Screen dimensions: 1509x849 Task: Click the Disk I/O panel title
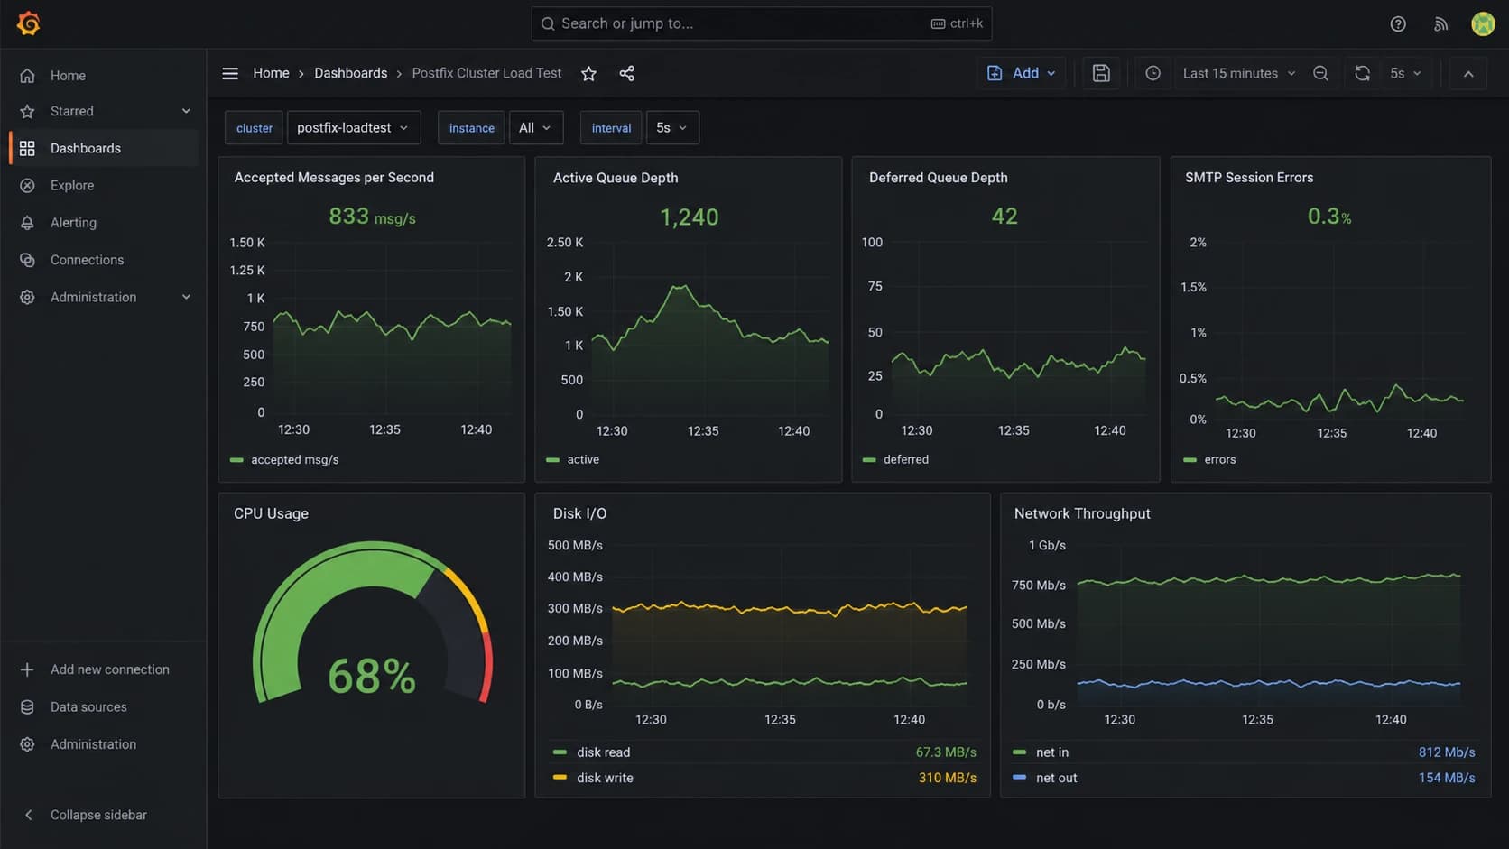(x=579, y=513)
